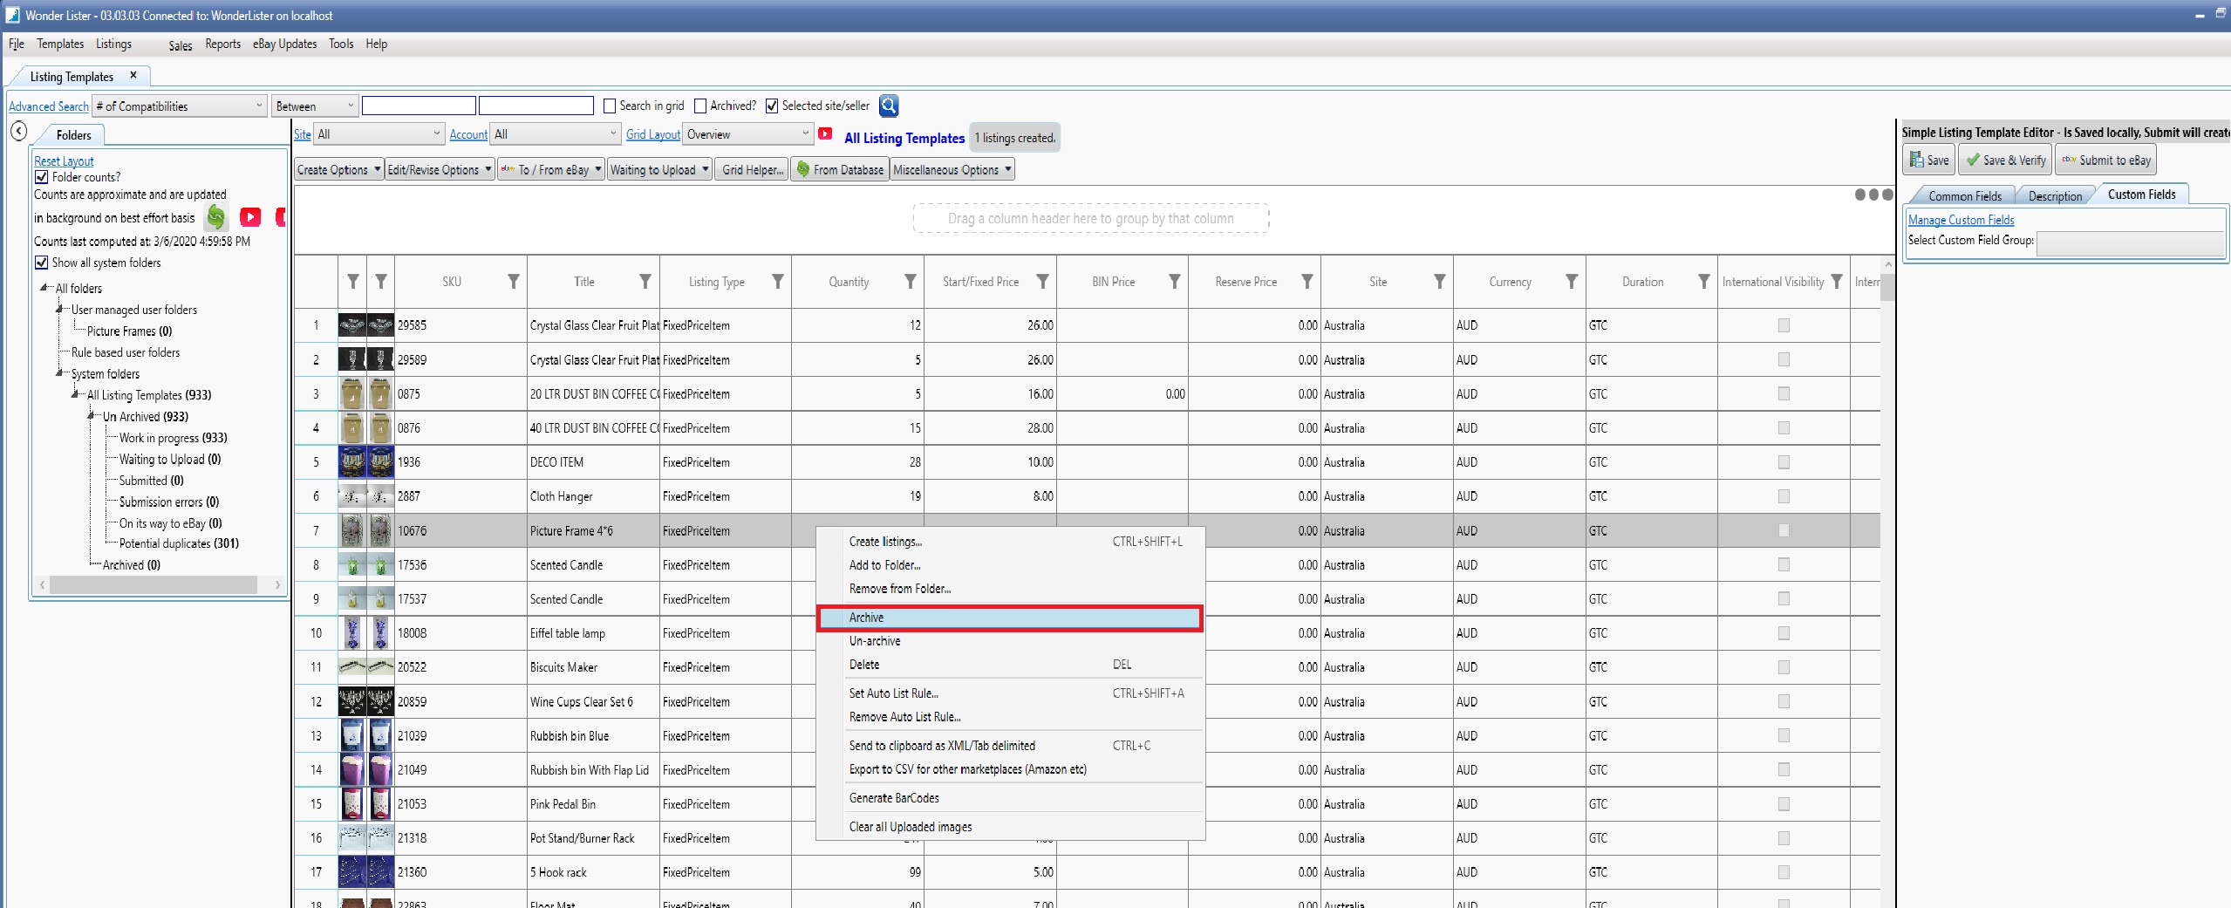Open the eBay Updates menu
This screenshot has width=2231, height=908.
click(x=284, y=44)
